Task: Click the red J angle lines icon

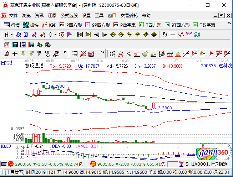Action: point(186,54)
